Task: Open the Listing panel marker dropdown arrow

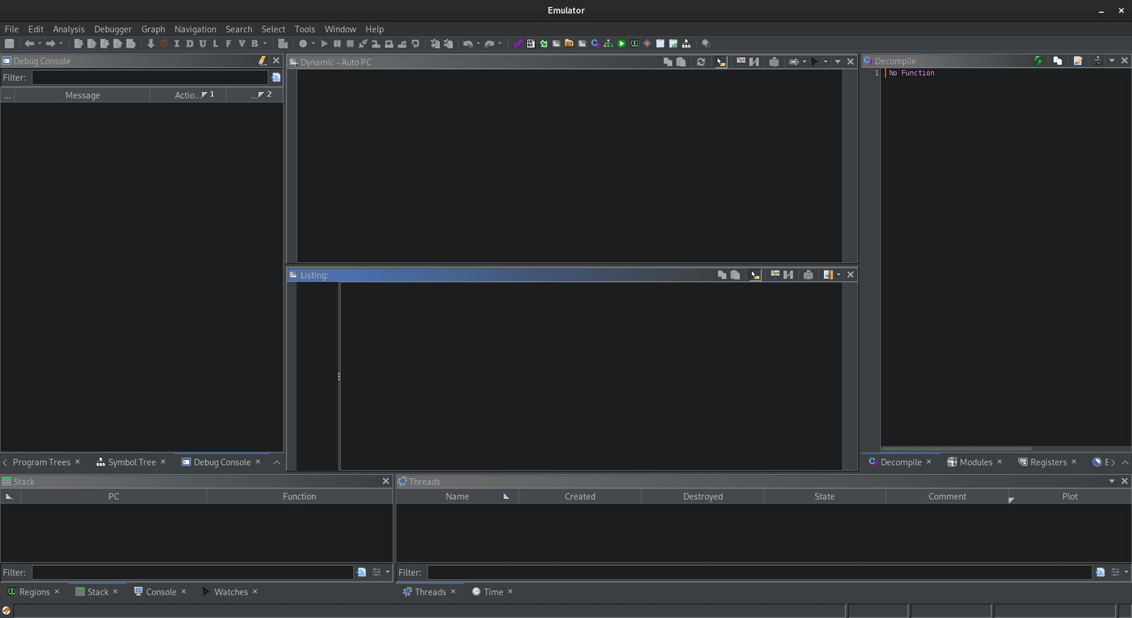Action: click(839, 275)
